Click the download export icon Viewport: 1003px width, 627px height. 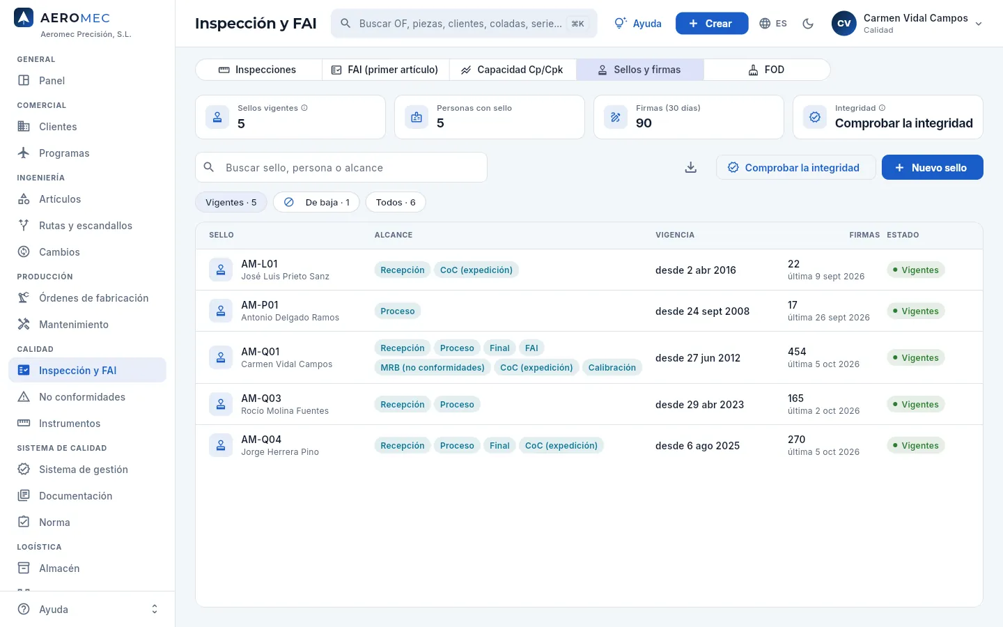coord(691,167)
